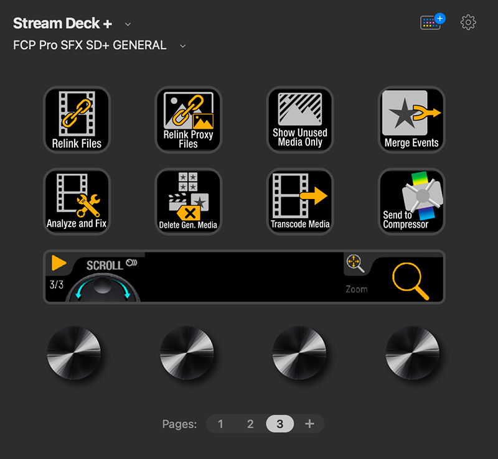The image size is (498, 459).
Task: Add a new page with the plus button
Action: point(309,424)
